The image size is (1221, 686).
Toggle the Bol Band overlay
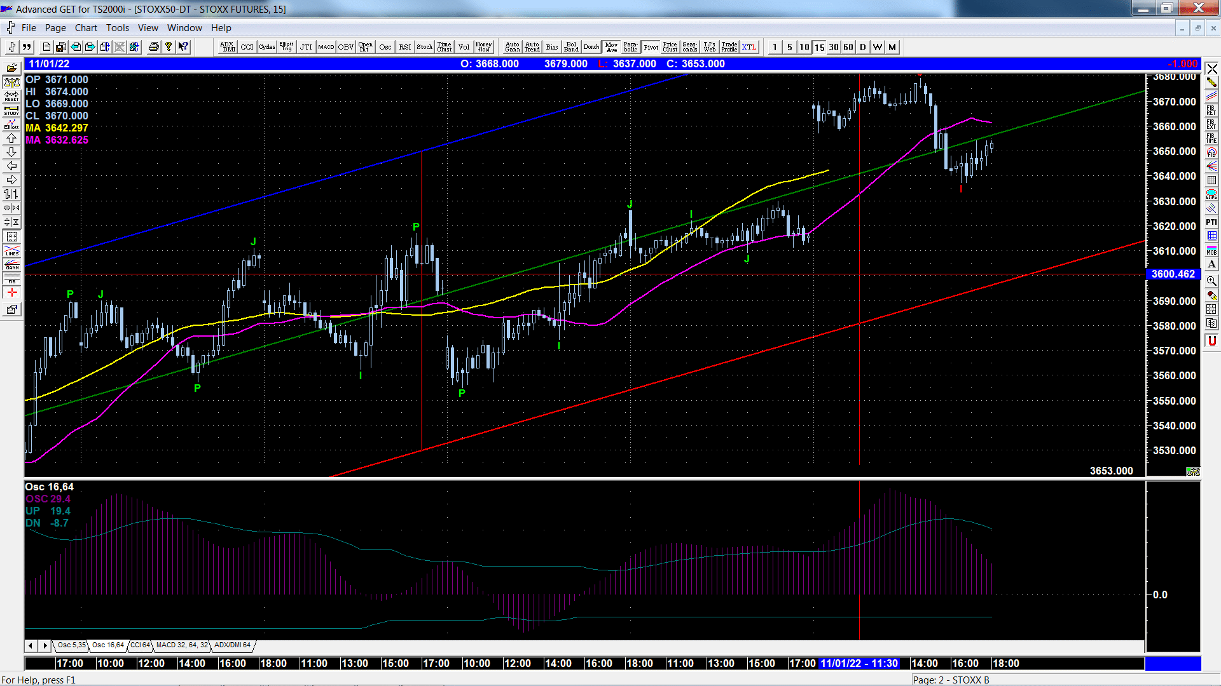tap(572, 47)
